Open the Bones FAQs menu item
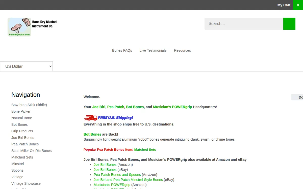The height and width of the screenshot is (189, 303). tap(122, 50)
